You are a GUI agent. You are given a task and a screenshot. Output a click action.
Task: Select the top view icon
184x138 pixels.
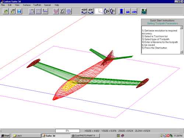121,11
